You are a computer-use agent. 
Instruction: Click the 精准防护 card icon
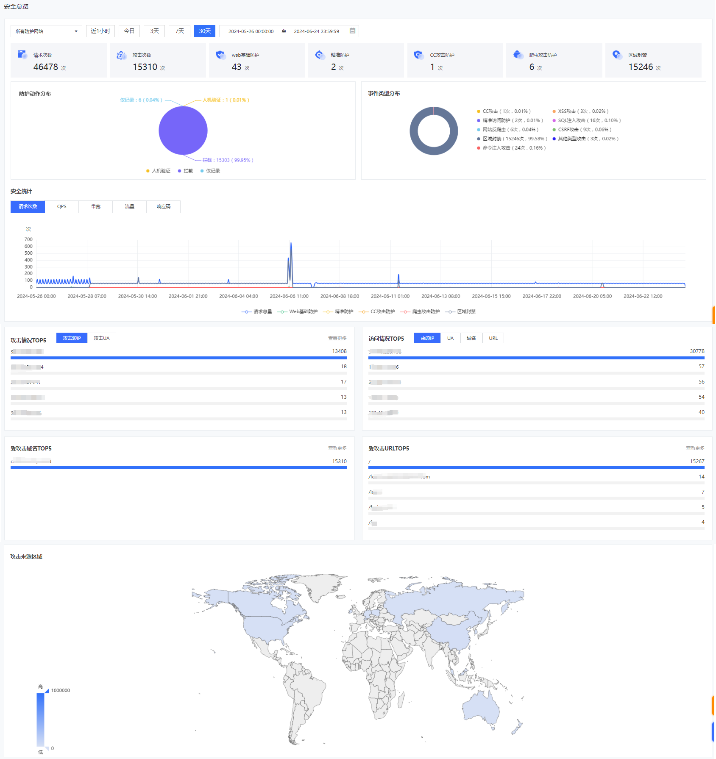[x=320, y=55]
